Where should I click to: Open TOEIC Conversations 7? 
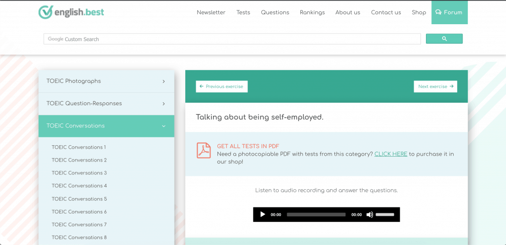[x=79, y=225]
